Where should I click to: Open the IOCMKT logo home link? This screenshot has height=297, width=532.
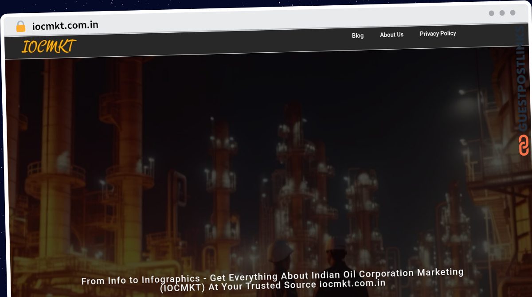point(48,46)
